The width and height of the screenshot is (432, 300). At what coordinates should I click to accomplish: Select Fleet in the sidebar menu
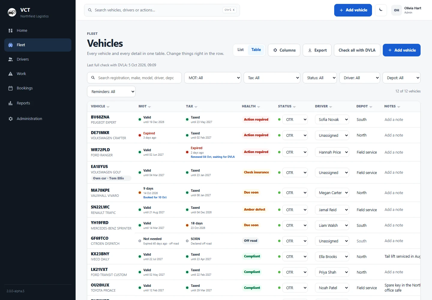(38, 45)
